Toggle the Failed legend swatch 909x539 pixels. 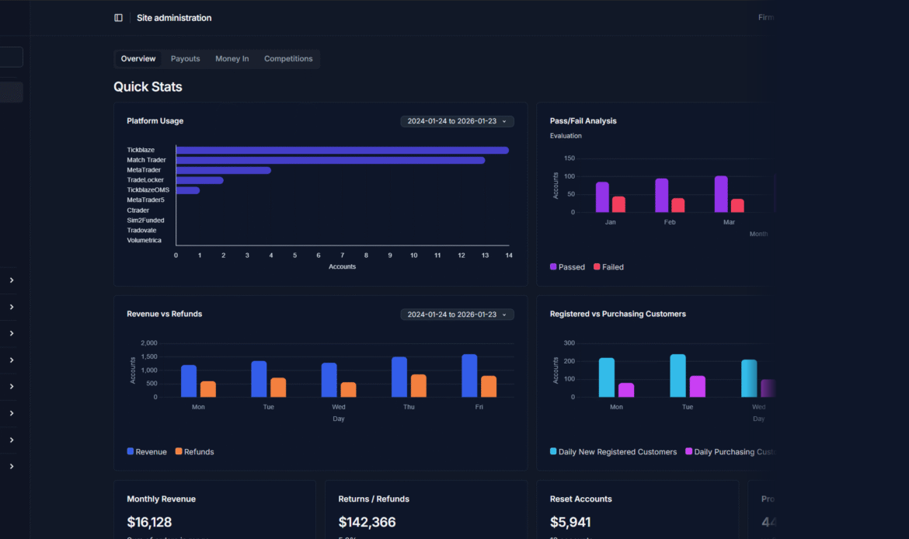click(x=597, y=266)
